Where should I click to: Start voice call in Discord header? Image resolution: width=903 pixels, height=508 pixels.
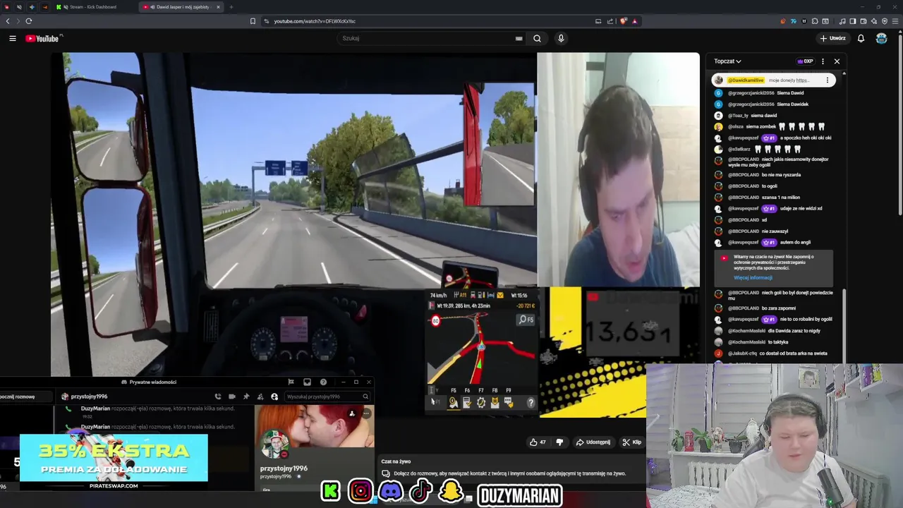218,397
